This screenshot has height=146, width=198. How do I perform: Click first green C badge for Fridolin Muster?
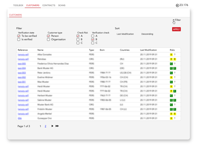(x=171, y=109)
